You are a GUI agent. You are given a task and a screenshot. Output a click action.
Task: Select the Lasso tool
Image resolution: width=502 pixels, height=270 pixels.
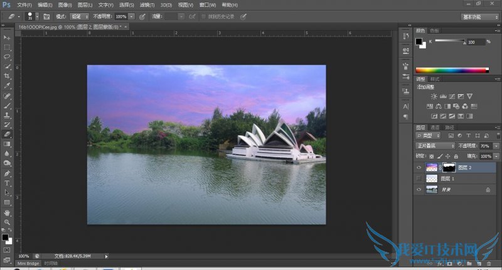point(8,56)
